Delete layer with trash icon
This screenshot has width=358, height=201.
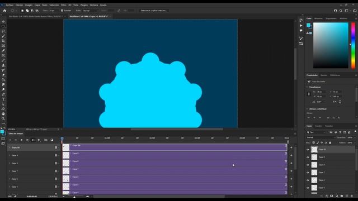352,196
